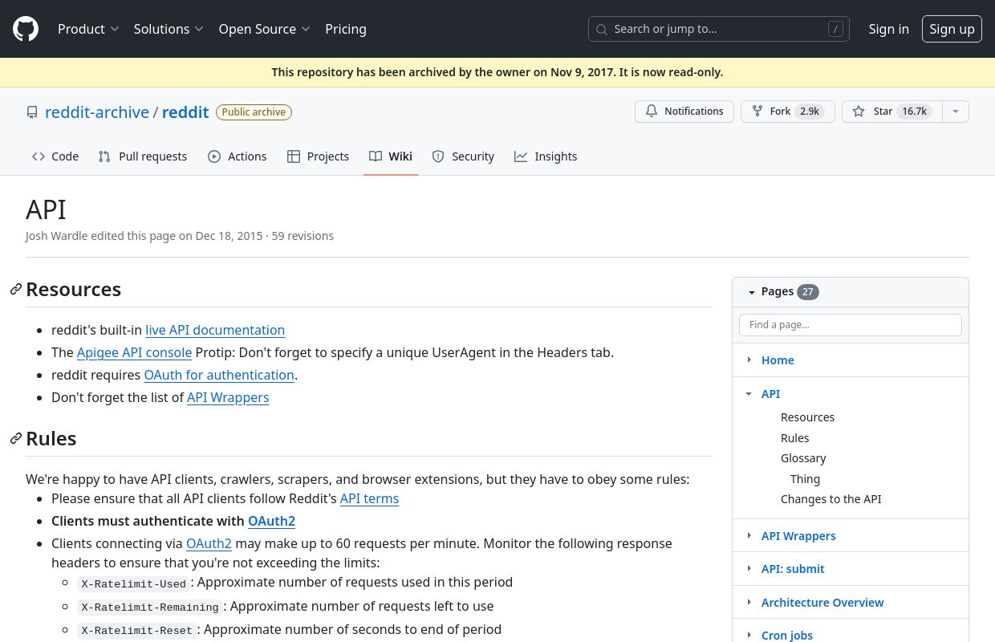The width and height of the screenshot is (995, 642).
Task: Open OAuth2 link after 'Clients connecting via'
Action: tap(209, 543)
